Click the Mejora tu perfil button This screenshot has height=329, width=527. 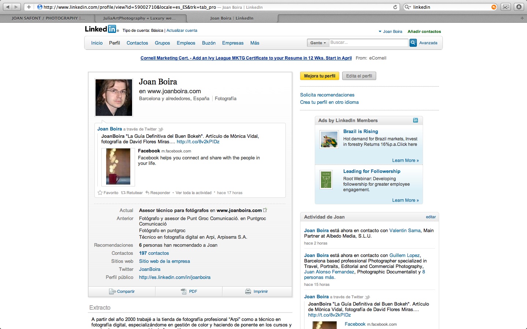319,76
